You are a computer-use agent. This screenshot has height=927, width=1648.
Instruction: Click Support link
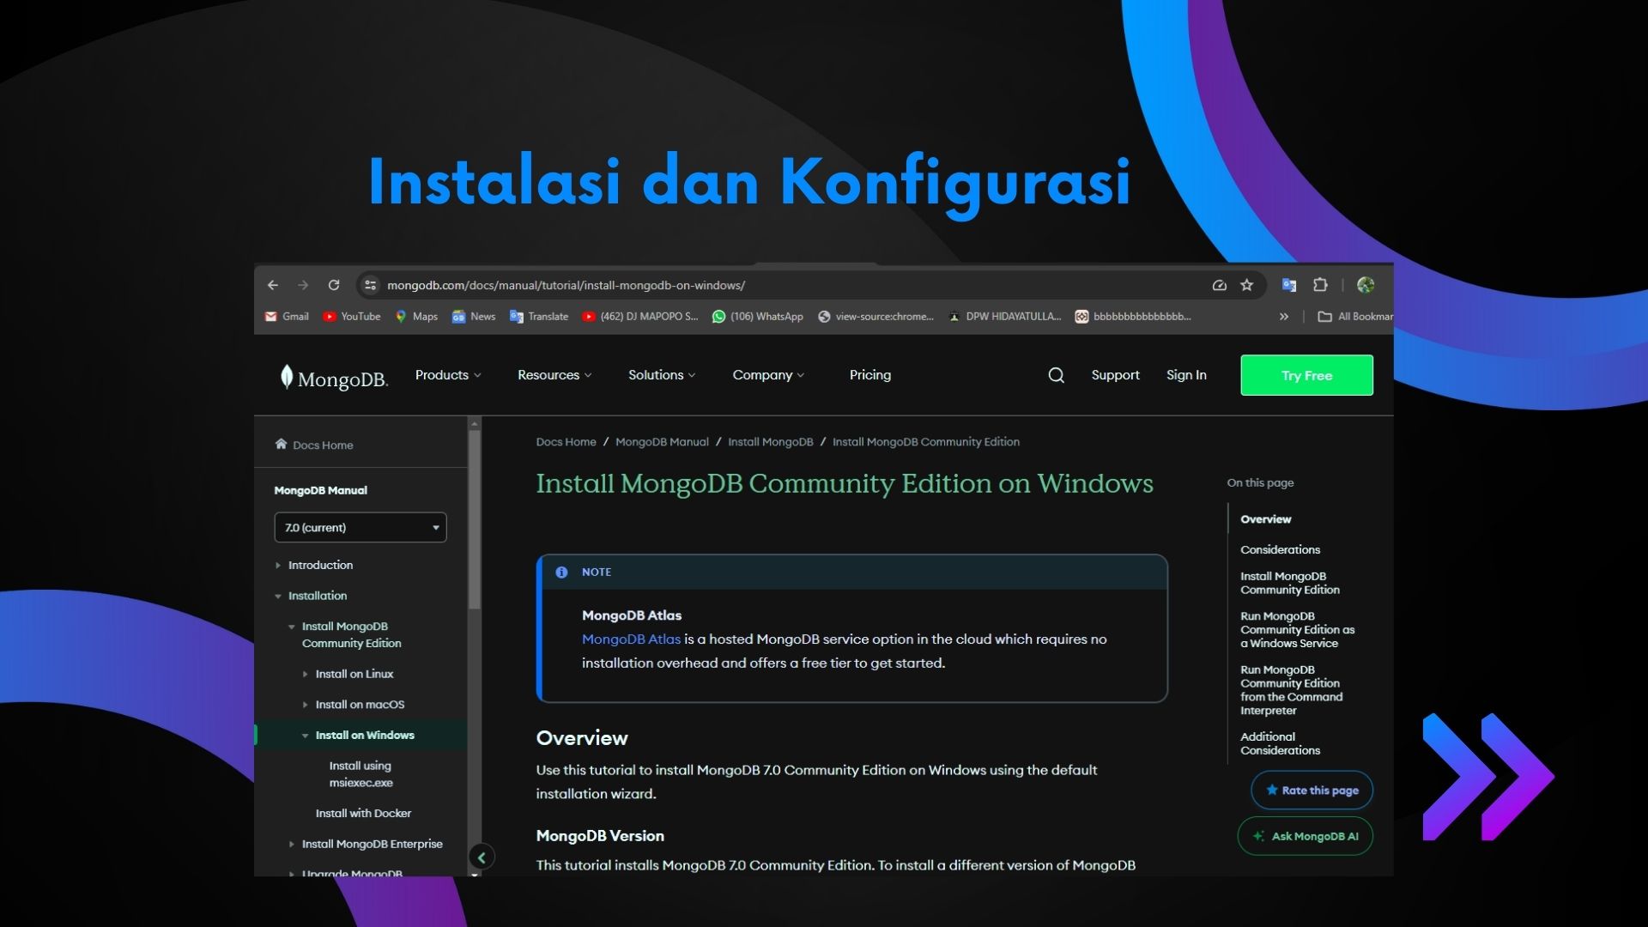click(1115, 375)
